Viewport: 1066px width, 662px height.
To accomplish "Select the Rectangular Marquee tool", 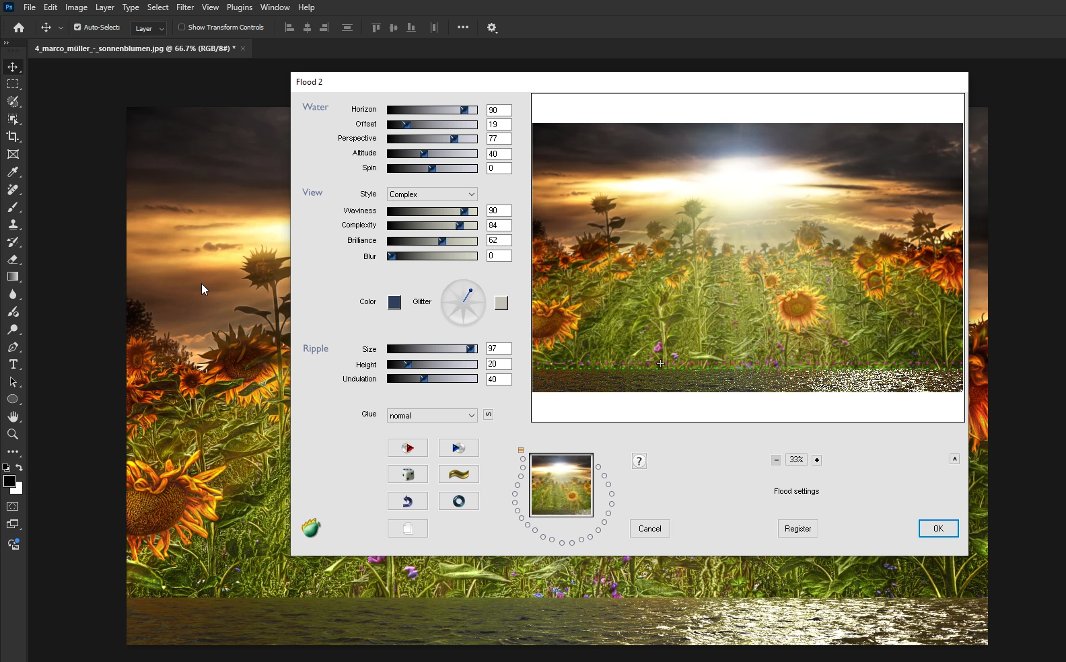I will [13, 84].
